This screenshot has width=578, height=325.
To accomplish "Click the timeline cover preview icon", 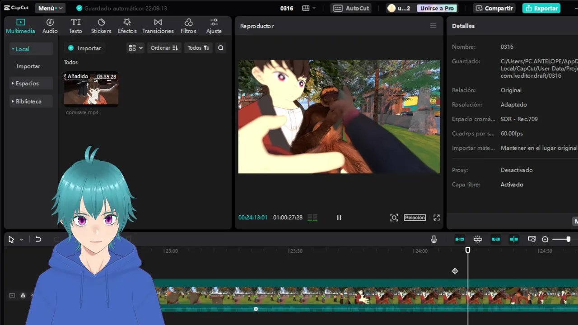I will point(532,239).
